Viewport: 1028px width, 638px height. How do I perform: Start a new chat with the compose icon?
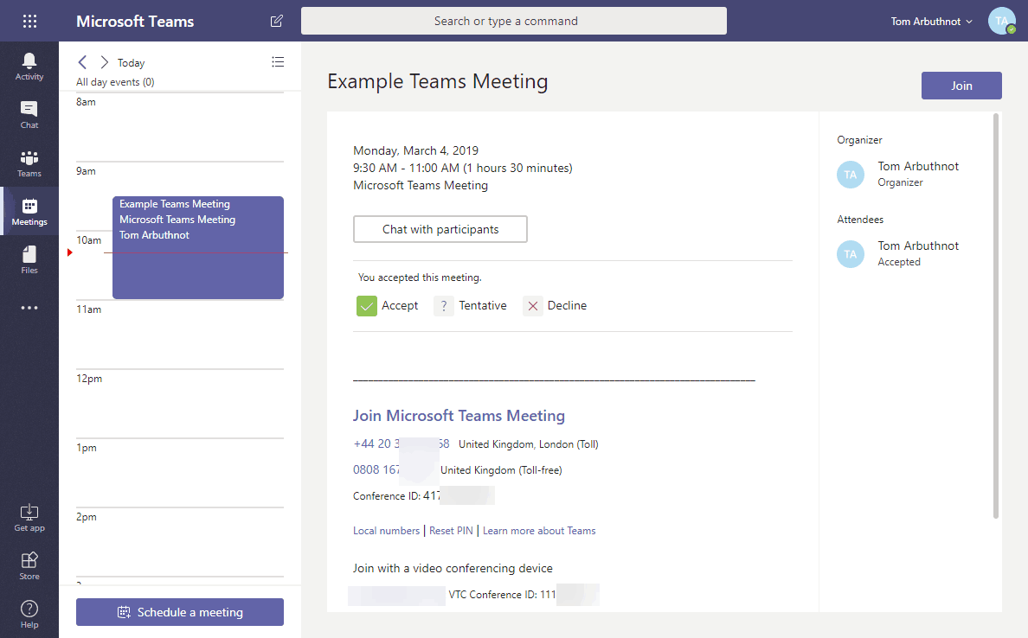click(276, 20)
